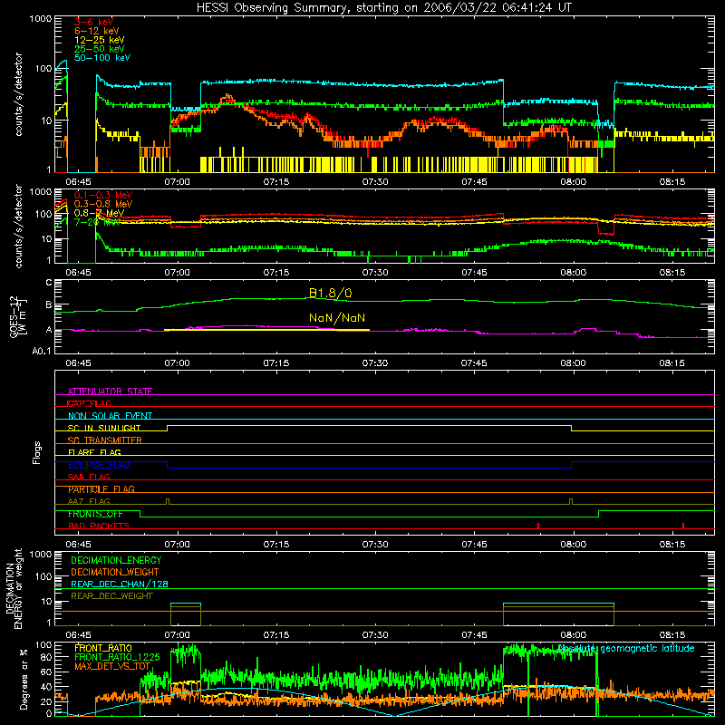Click the NON_SOLAR_EVENT flag label
This screenshot has height=725, width=725.
[x=110, y=416]
